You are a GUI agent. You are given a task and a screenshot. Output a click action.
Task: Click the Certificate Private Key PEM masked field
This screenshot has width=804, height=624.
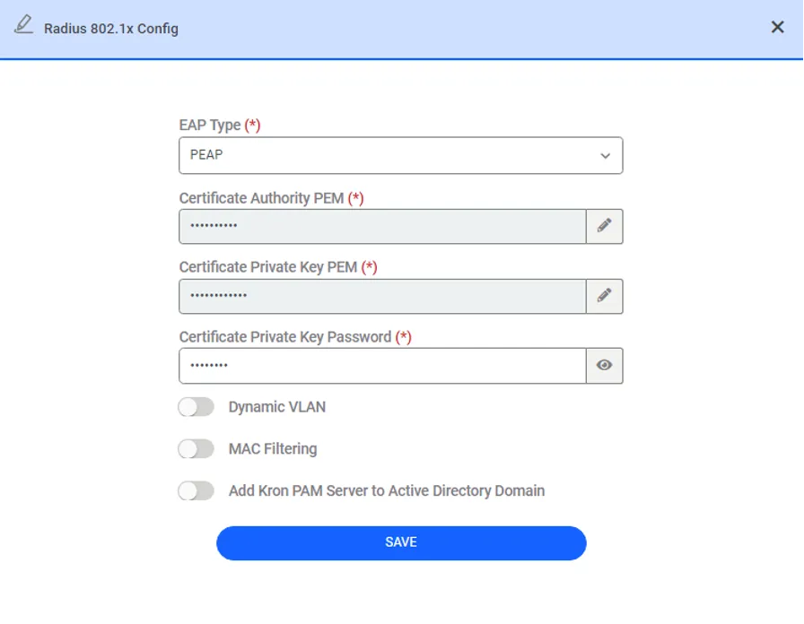tap(382, 296)
